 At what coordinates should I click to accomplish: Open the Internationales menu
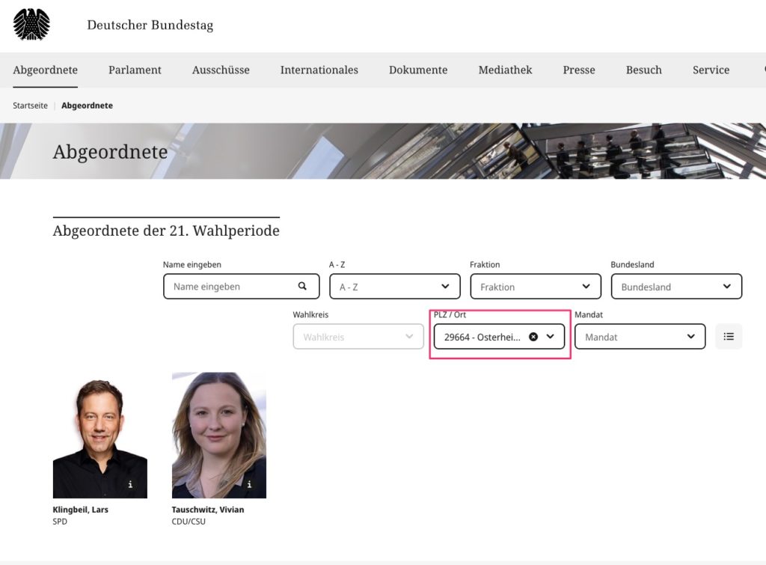point(319,70)
